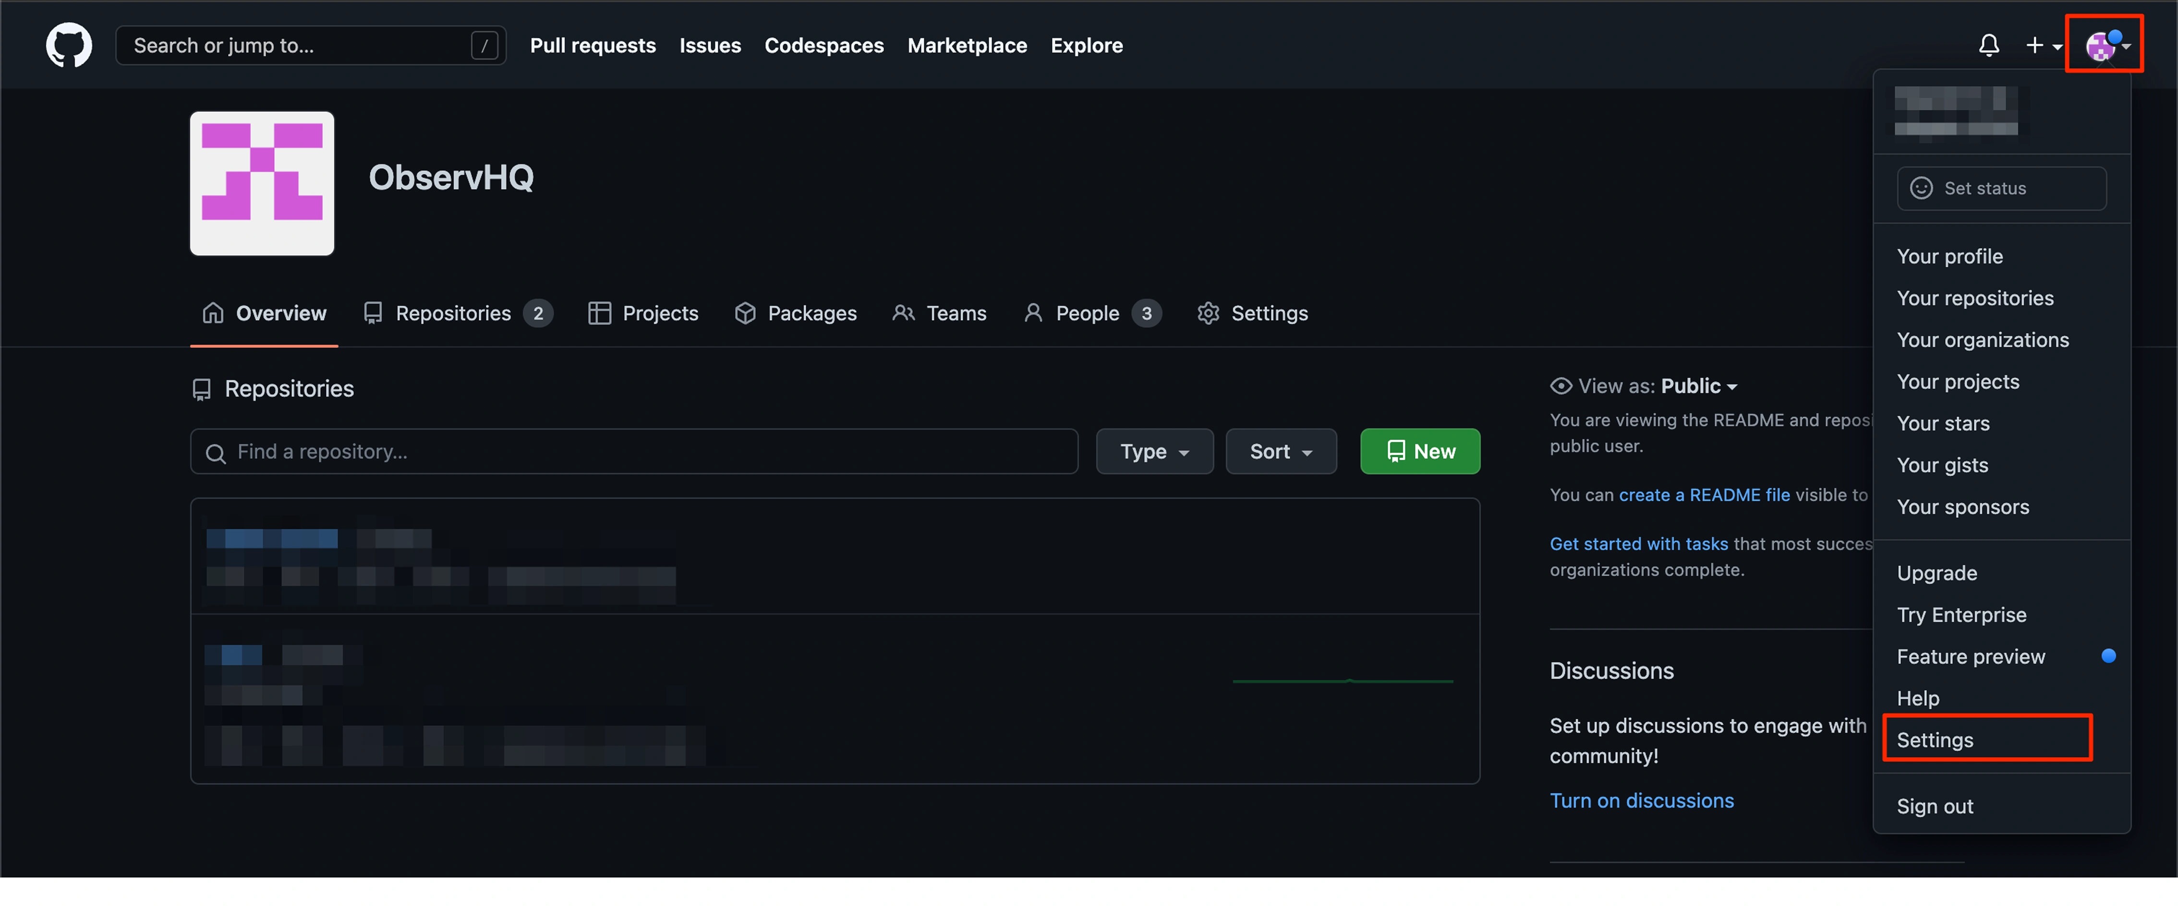
Task: Expand the Sort dropdown
Action: (1280, 452)
